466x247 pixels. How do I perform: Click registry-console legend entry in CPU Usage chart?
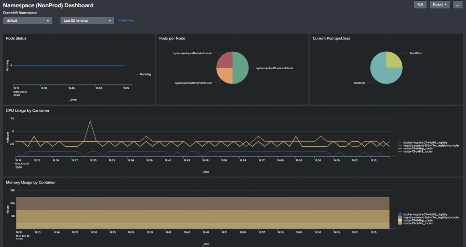(x=429, y=145)
